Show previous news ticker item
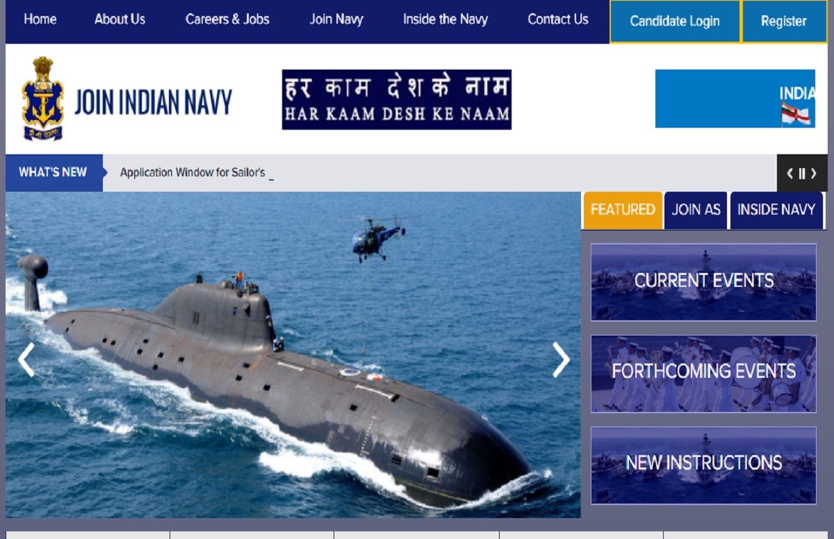Screen dimensions: 834x539 pyautogui.click(x=790, y=174)
